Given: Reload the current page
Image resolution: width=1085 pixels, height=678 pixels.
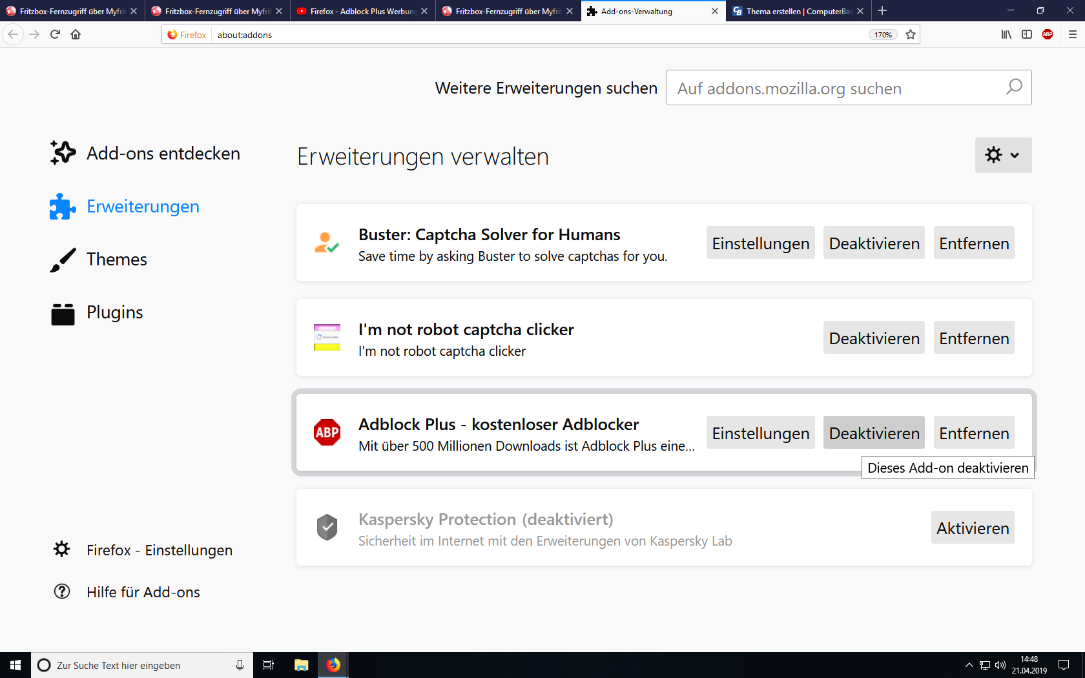Looking at the screenshot, I should click(55, 34).
